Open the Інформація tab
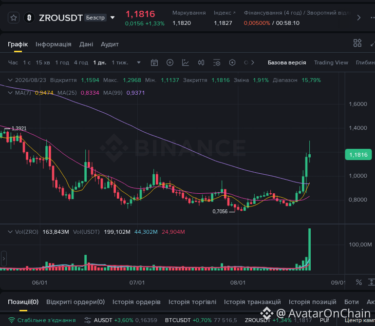 [54, 44]
